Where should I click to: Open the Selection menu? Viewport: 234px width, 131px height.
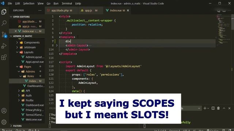point(29,3)
